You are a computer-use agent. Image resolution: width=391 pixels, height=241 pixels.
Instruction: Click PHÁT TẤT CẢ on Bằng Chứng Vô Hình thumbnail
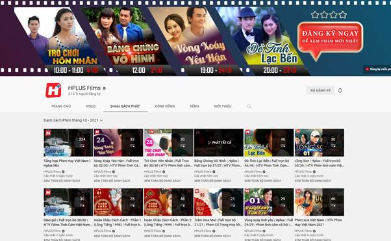click(x=220, y=143)
